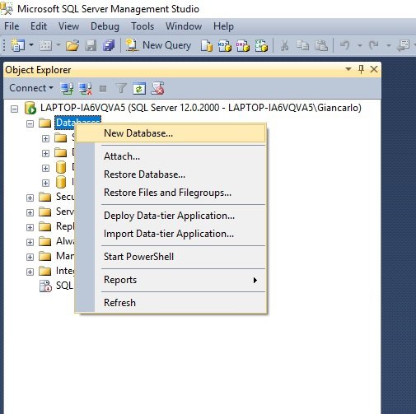Click the Cut scissors icon in toolbar

[284, 45]
